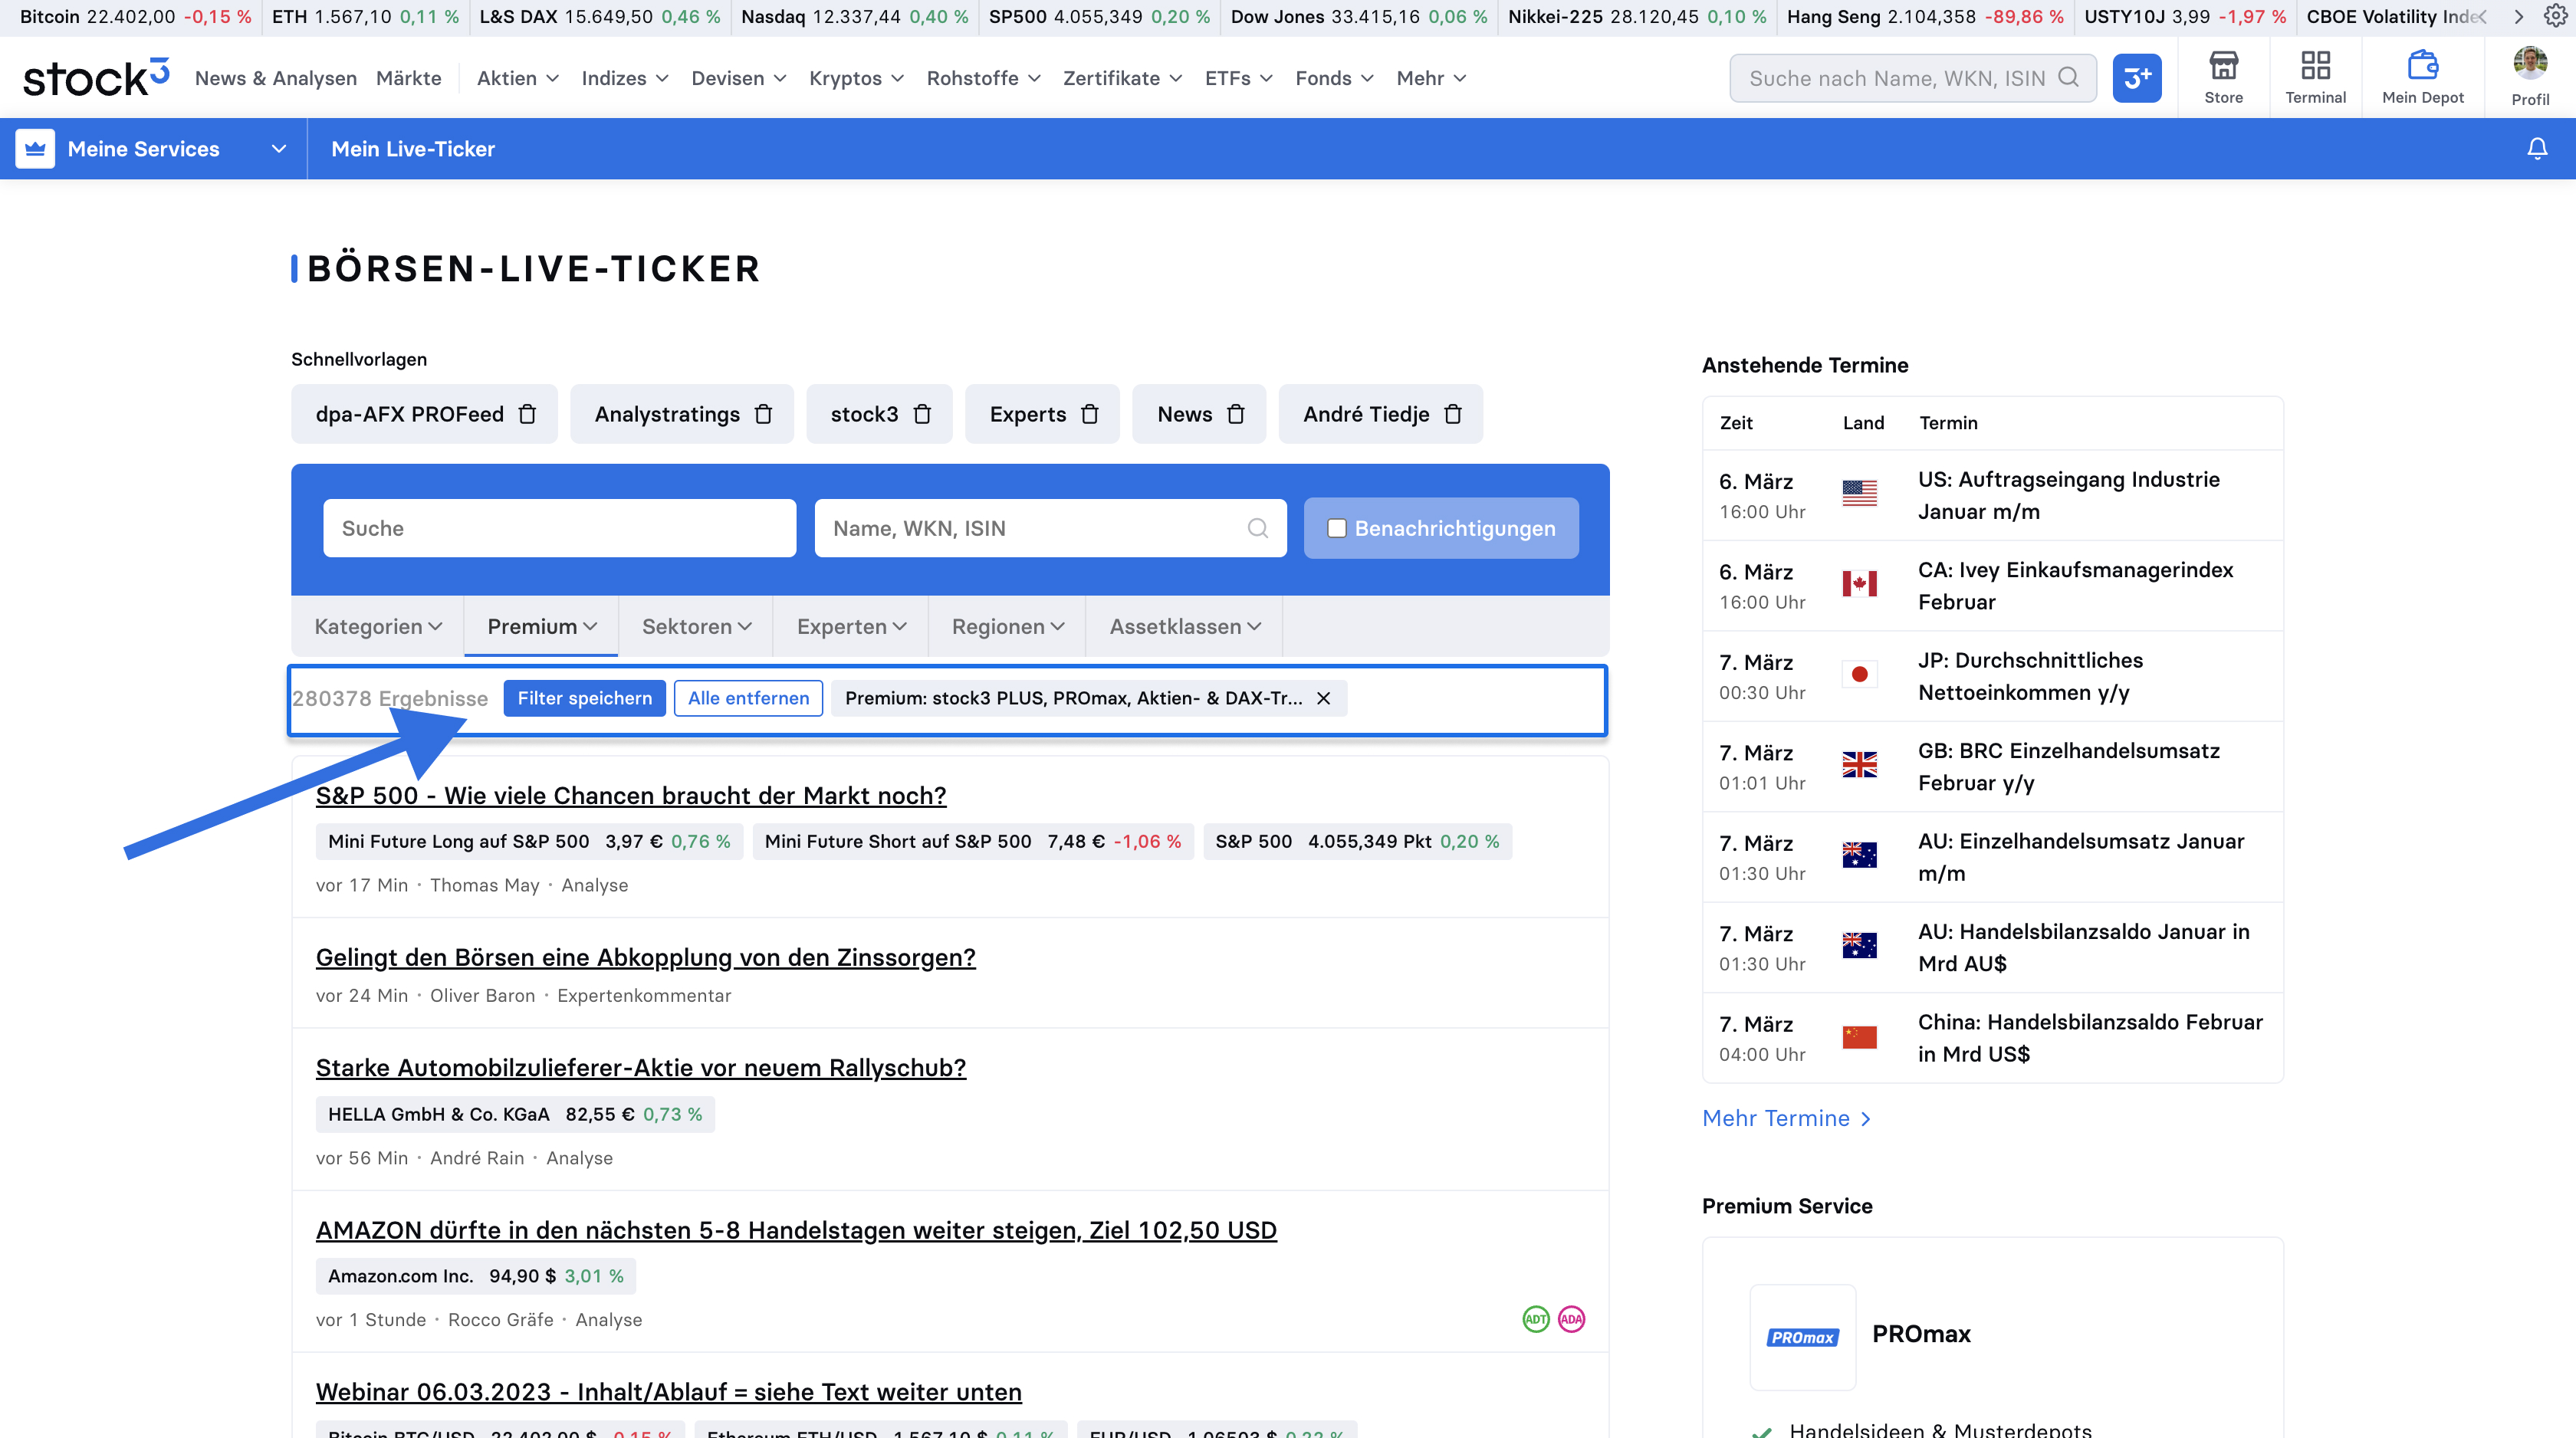Open the Rohstoffe menu
The height and width of the screenshot is (1438, 2576).
click(x=983, y=78)
